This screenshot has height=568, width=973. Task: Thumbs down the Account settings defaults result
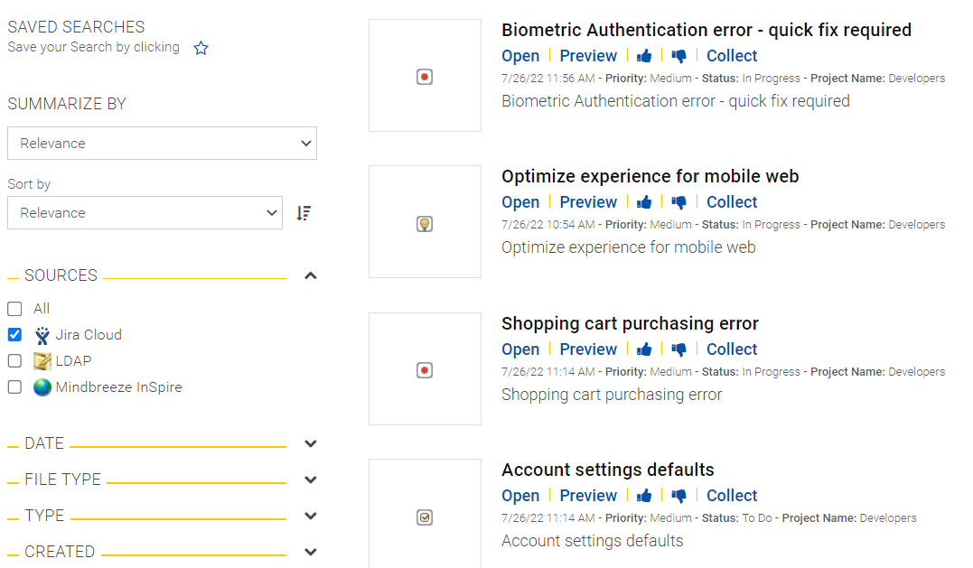[x=678, y=496]
